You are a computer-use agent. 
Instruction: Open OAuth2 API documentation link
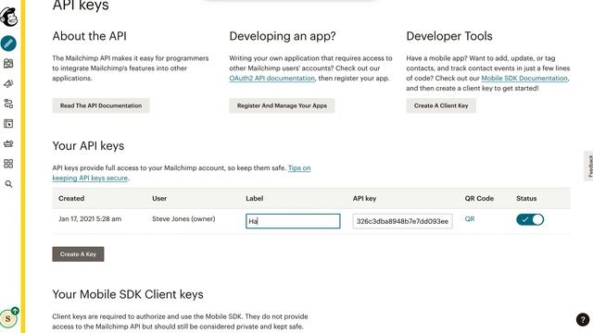[271, 78]
